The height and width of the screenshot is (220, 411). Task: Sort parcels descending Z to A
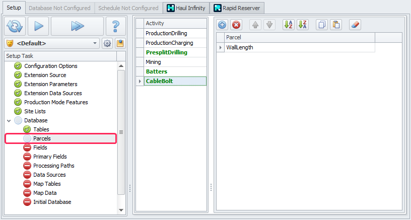pyautogui.click(x=303, y=25)
